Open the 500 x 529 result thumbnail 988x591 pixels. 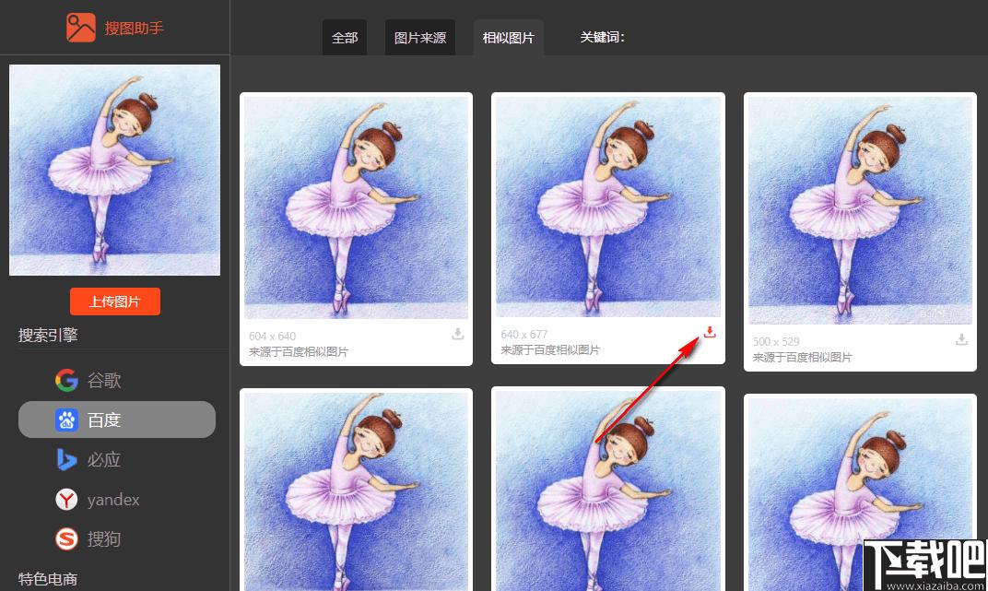(x=860, y=210)
